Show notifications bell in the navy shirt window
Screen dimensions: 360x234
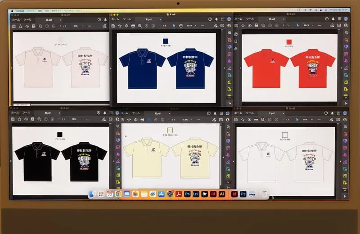pyautogui.click(x=216, y=19)
